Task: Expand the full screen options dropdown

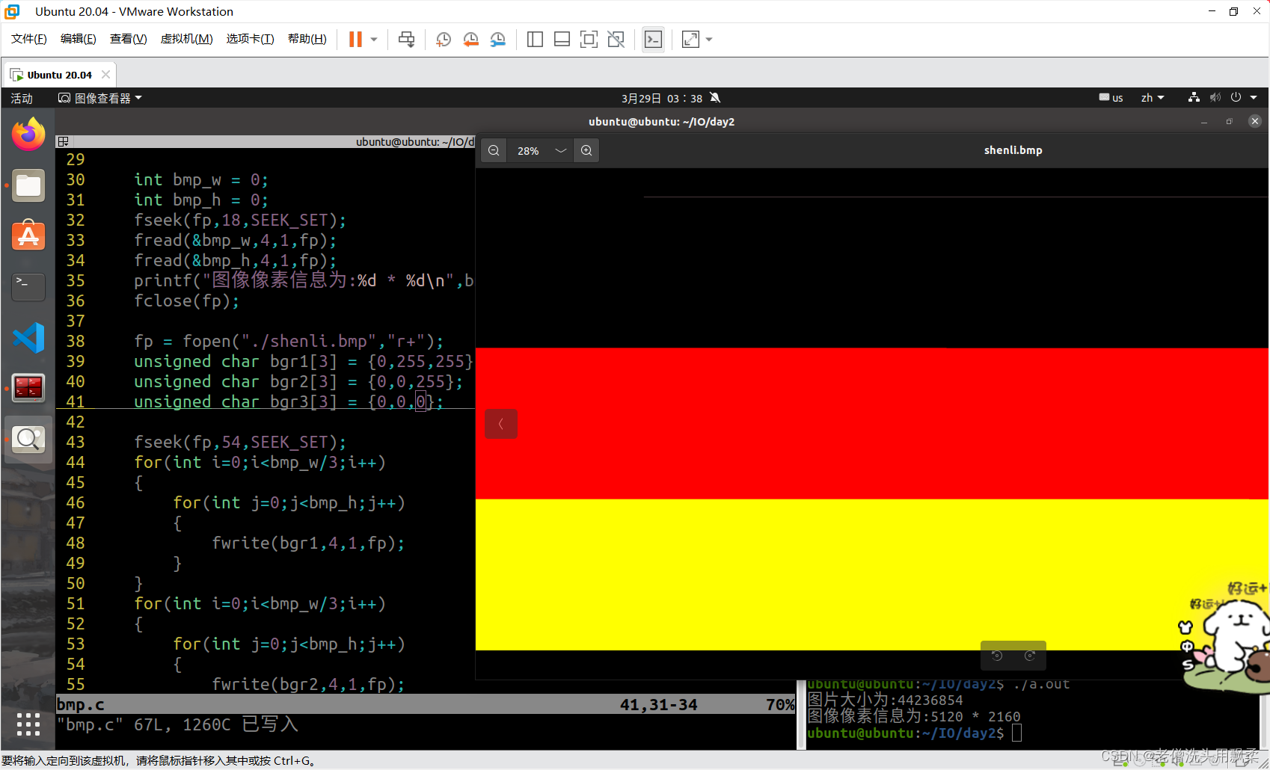Action: (708, 39)
